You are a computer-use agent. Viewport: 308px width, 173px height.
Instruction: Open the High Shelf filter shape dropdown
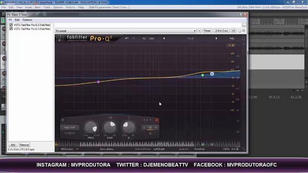point(69,127)
